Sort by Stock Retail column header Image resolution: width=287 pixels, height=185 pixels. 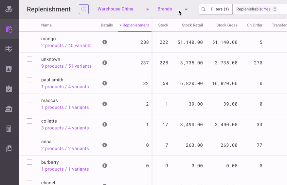[x=192, y=25]
